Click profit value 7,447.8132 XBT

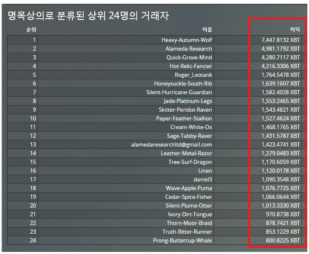(280, 40)
